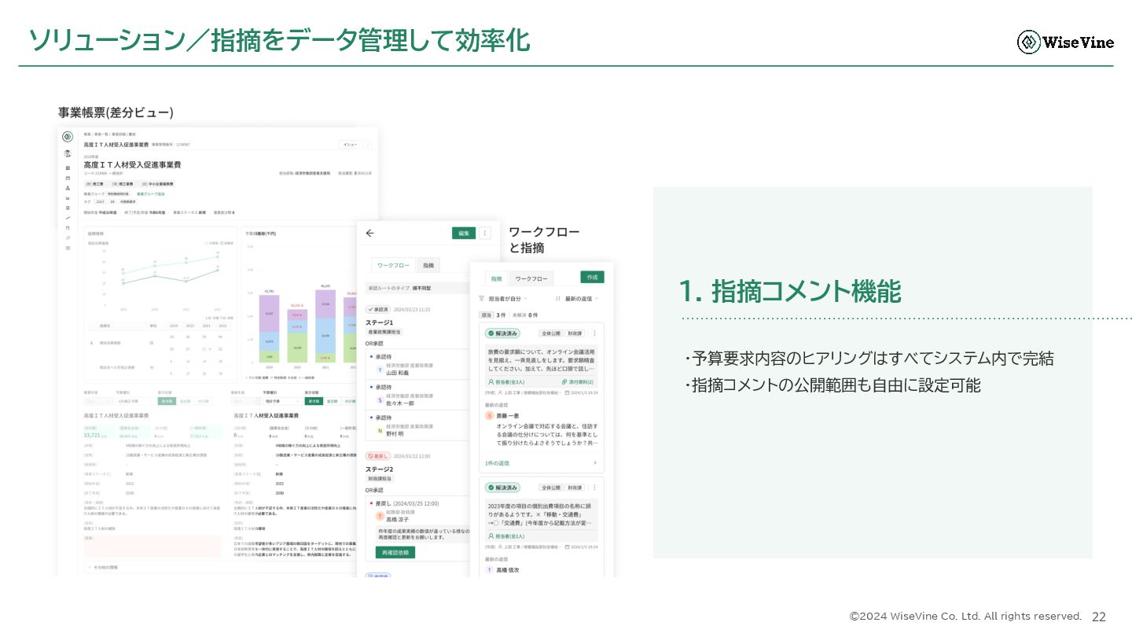
Task: Click the back arrow in workflow panel
Action: [x=370, y=233]
